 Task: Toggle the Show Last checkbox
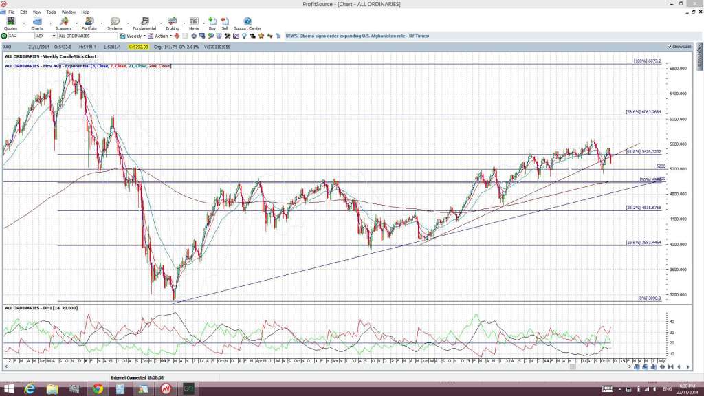670,47
